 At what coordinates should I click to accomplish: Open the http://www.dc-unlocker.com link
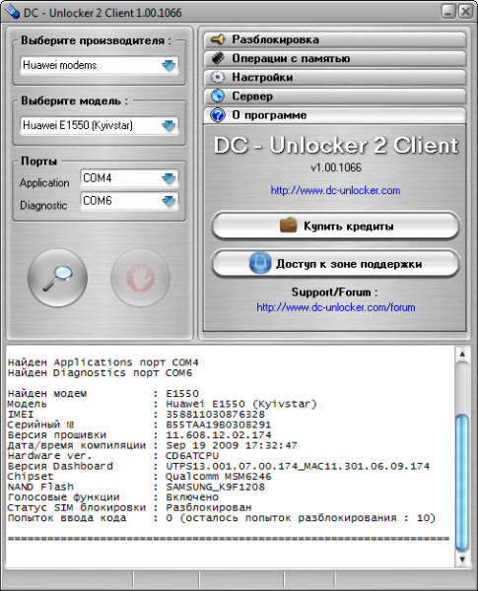pos(335,190)
